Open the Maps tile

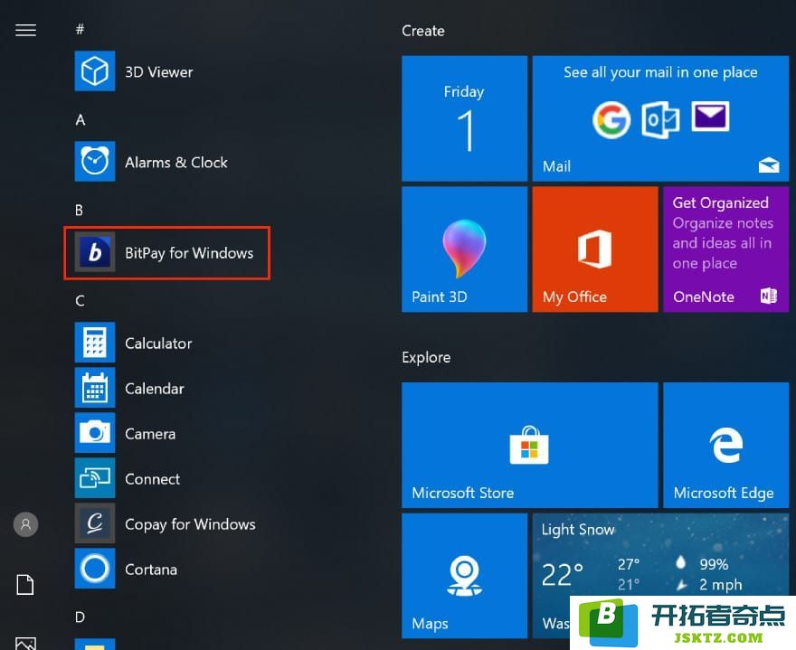(x=464, y=576)
